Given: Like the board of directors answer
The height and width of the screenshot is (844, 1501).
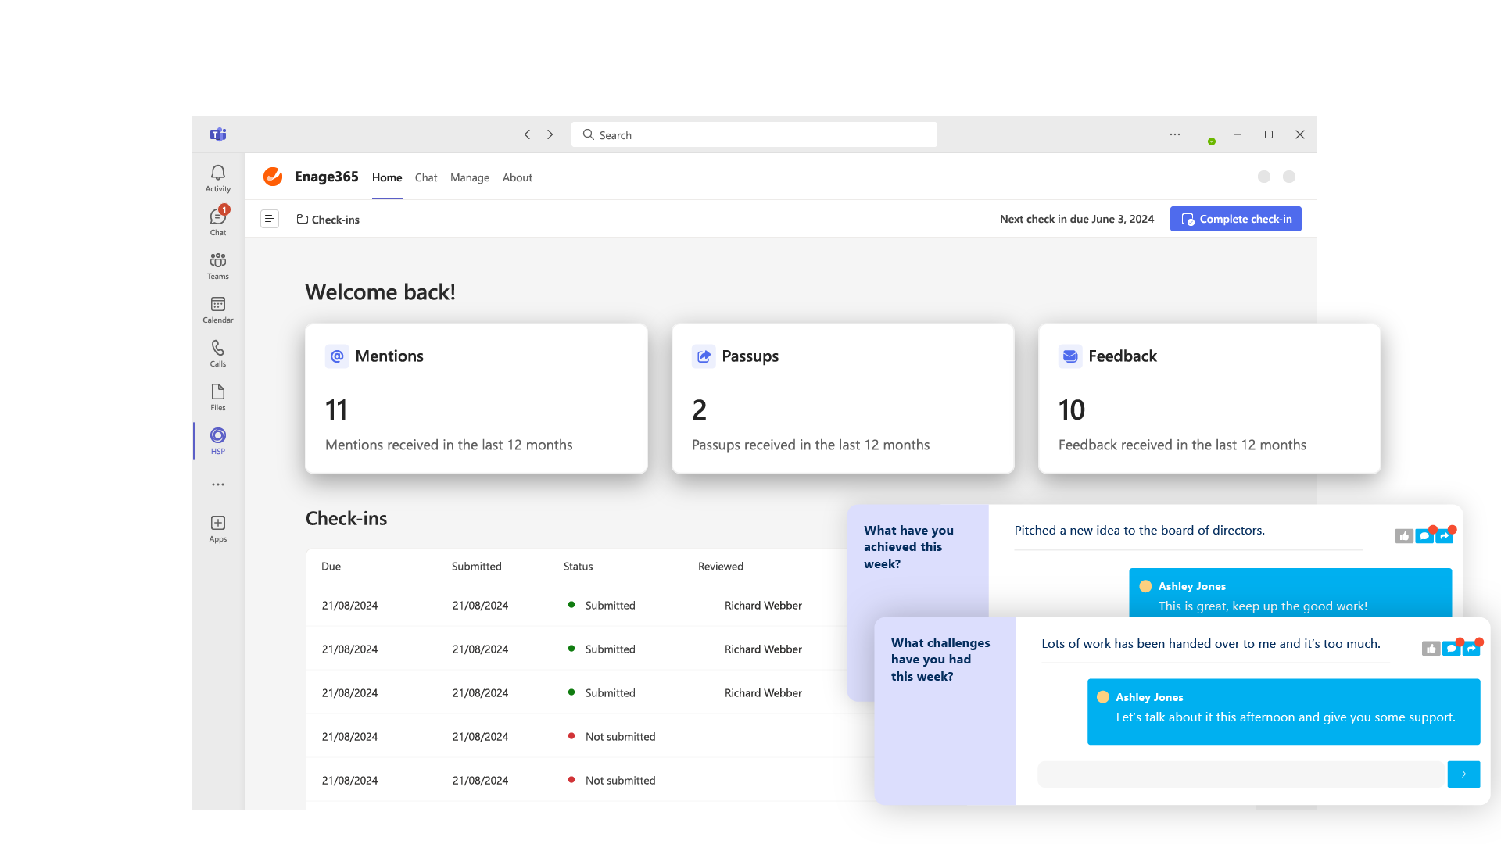Looking at the screenshot, I should tap(1404, 536).
